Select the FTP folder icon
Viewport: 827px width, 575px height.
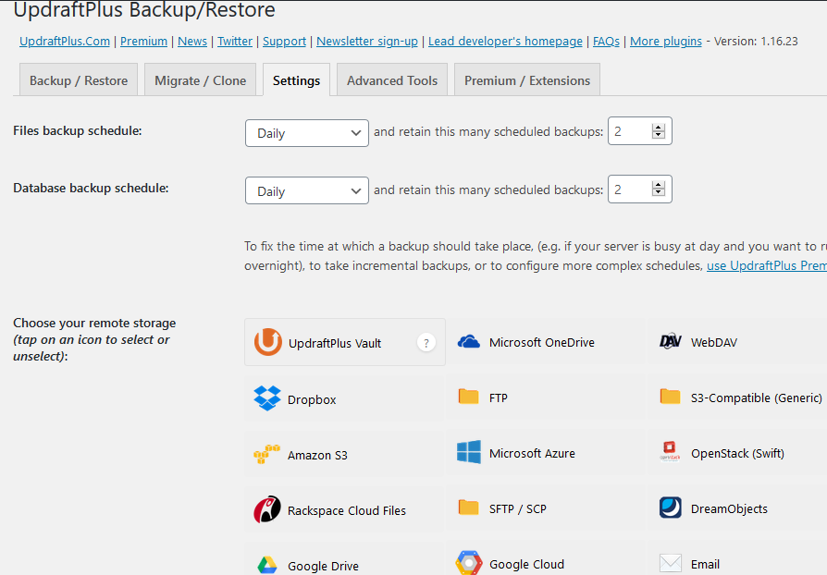coord(468,397)
